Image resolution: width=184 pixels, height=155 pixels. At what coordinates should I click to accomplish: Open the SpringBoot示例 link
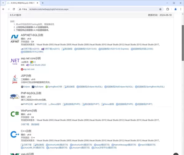[x=54, y=87]
